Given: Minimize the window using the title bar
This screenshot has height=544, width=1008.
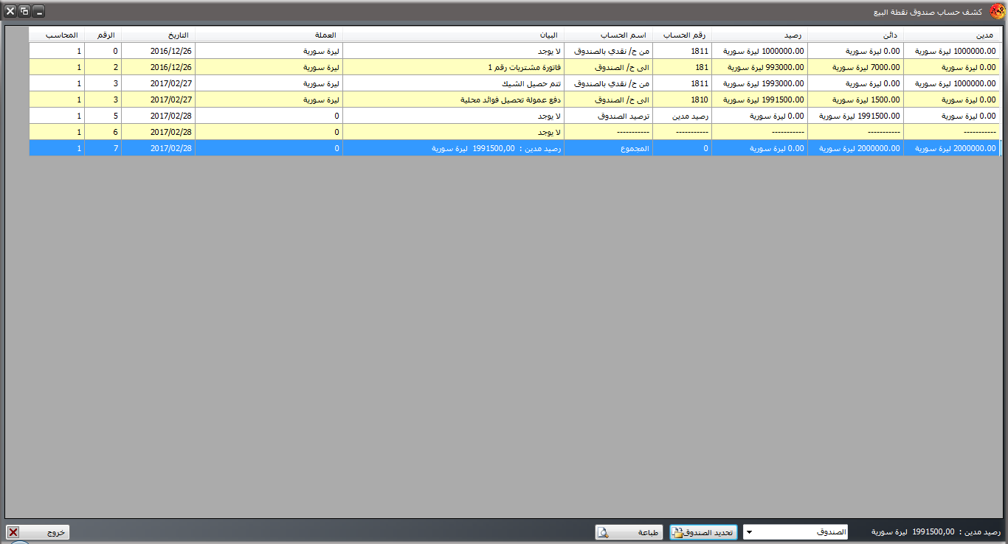Looking at the screenshot, I should click(38, 12).
